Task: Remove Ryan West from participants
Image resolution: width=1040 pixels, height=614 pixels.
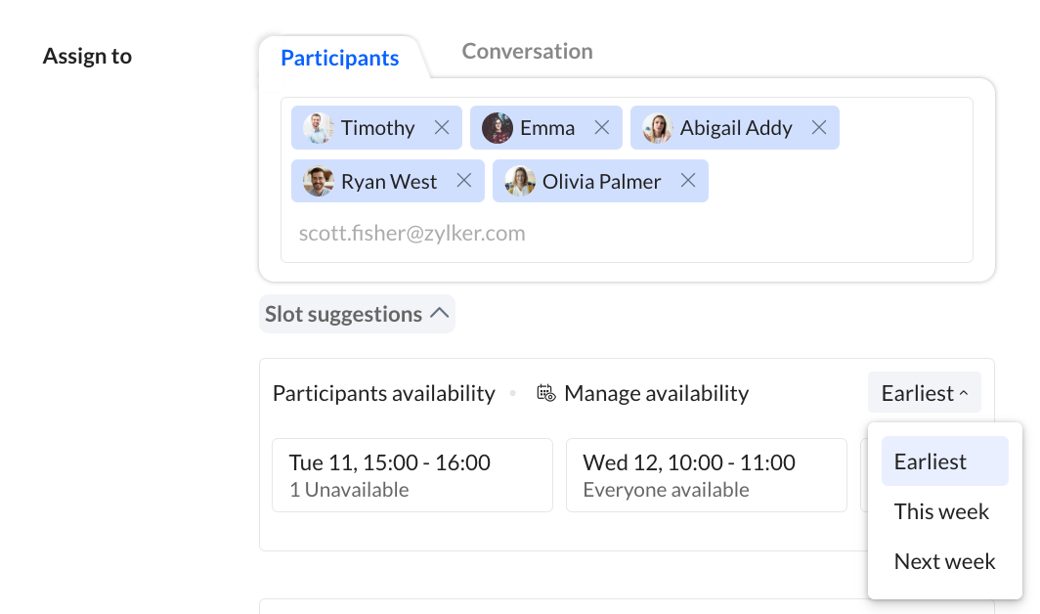Action: click(x=464, y=181)
